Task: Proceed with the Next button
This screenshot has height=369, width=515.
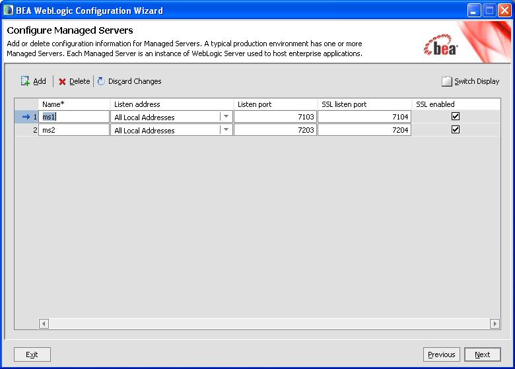Action: click(x=482, y=354)
